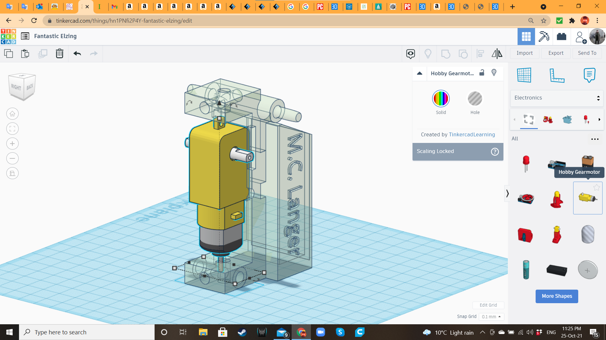The width and height of the screenshot is (606, 340).
Task: Toggle visibility lightbulb in shape panel
Action: (494, 73)
